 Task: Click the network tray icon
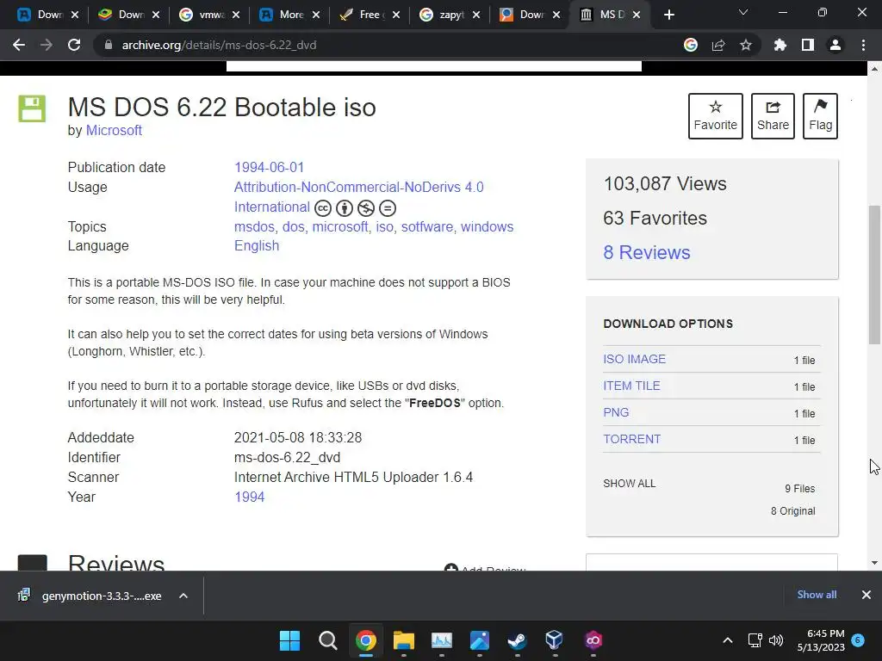click(x=755, y=640)
